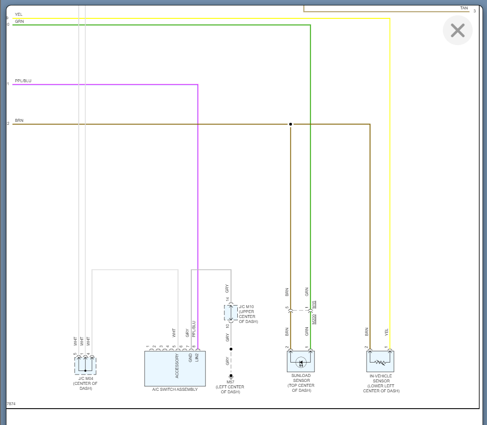Screen dimensions: 487x425
Task: Click pin 14 label on J/C M10
Action: point(227,299)
